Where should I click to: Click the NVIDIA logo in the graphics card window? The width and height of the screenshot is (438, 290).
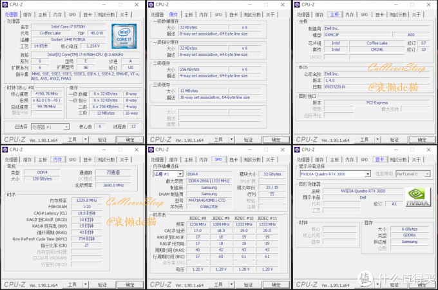(417, 197)
